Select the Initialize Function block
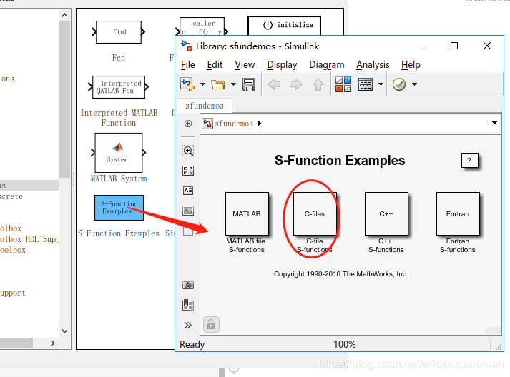This screenshot has height=377, width=510. pyautogui.click(x=285, y=25)
